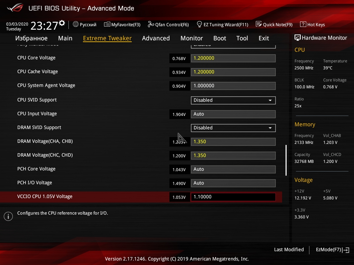
Task: Go to the Exit tab
Action: 264,38
